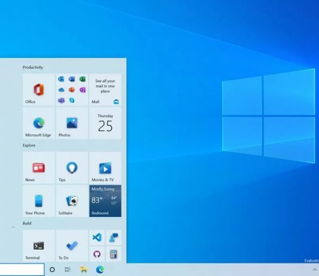Open the Your Phone tile

click(x=39, y=201)
